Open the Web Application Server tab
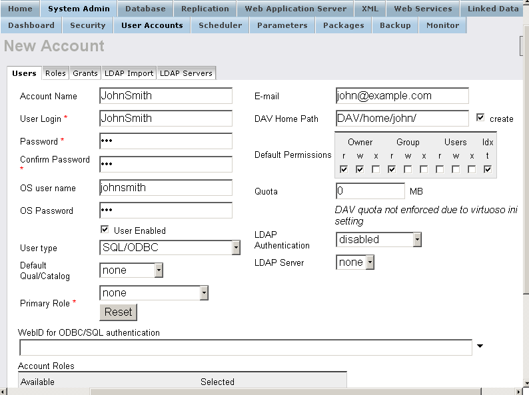Viewport: 529px width, 395px height. [296, 9]
